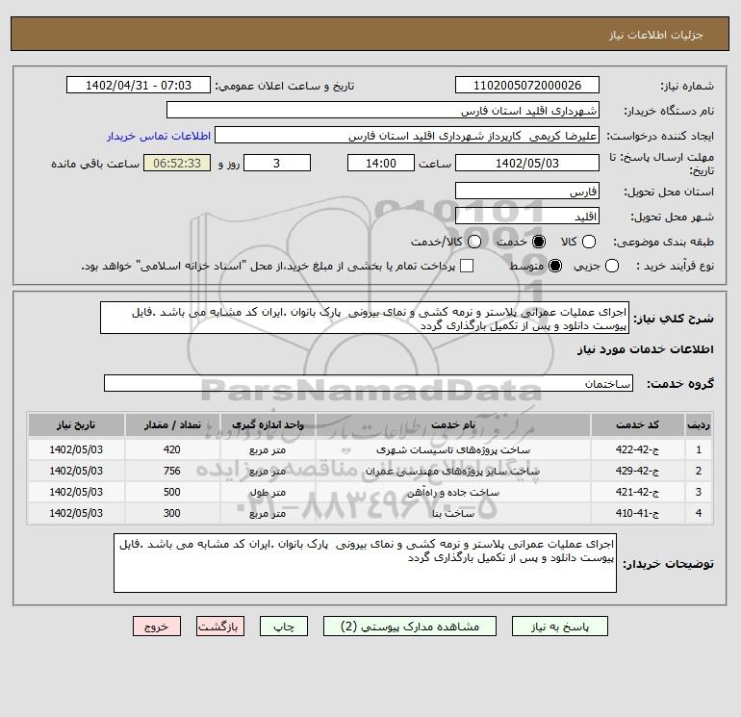The height and width of the screenshot is (717, 741).
Task: Select the جزیی purchase type radio
Action: coord(612,266)
